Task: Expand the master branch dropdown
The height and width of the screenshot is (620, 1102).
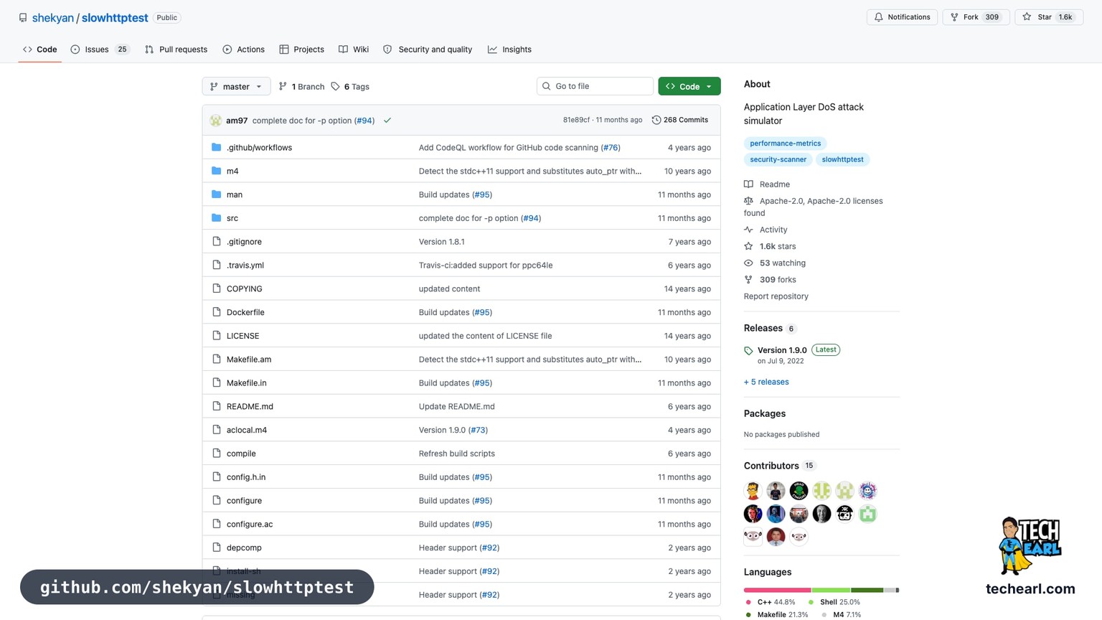Action: (x=236, y=87)
